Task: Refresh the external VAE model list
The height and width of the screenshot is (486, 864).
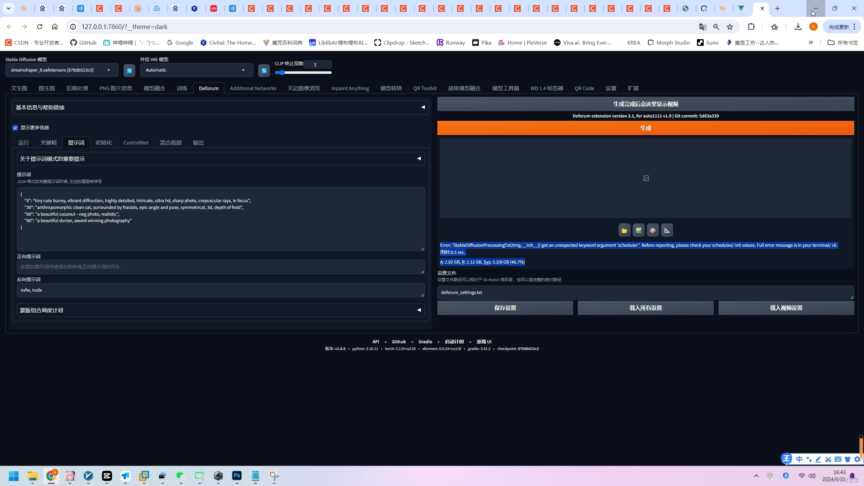Action: coord(264,71)
